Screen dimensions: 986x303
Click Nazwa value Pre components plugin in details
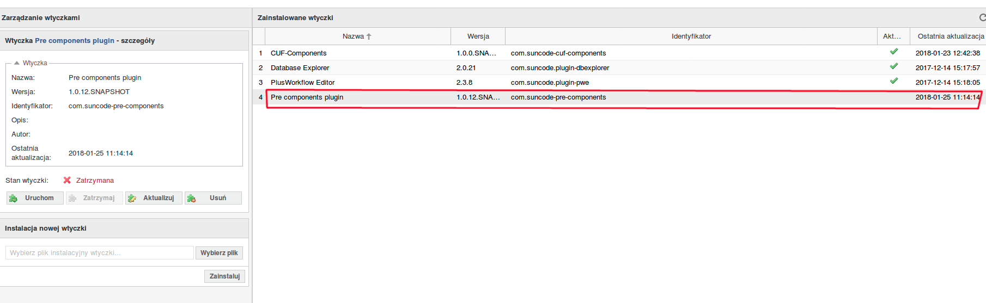click(105, 78)
